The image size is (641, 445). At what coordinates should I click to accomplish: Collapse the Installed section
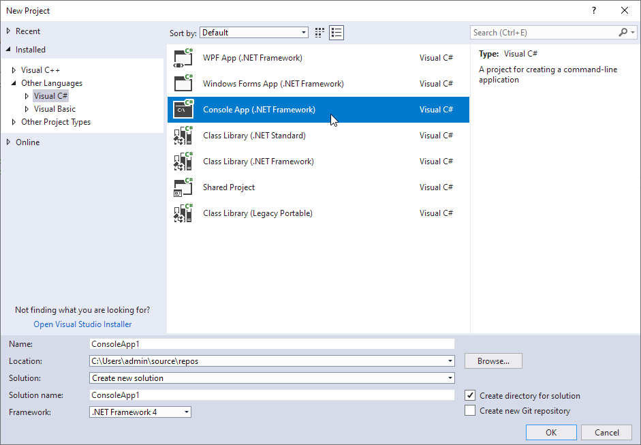[8, 49]
